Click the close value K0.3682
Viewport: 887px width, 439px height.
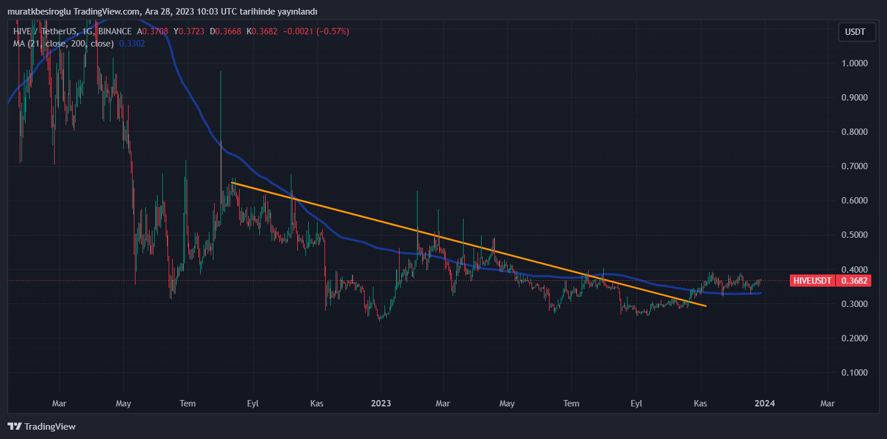(x=263, y=31)
